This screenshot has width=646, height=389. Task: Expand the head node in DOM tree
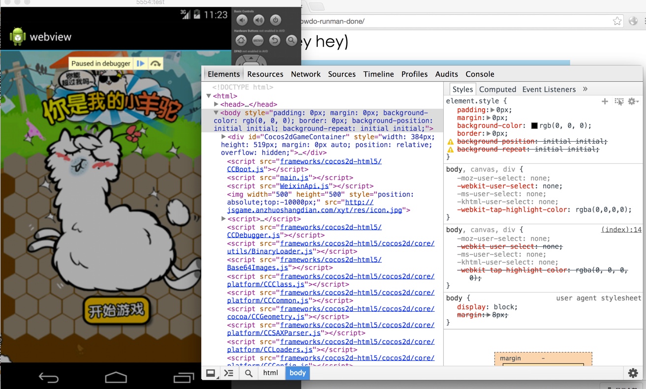click(x=216, y=104)
